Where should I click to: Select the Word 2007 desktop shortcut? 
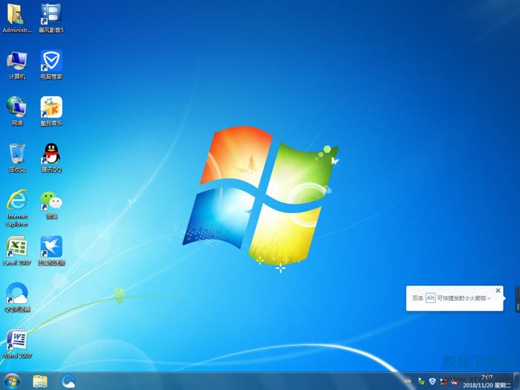(16, 340)
